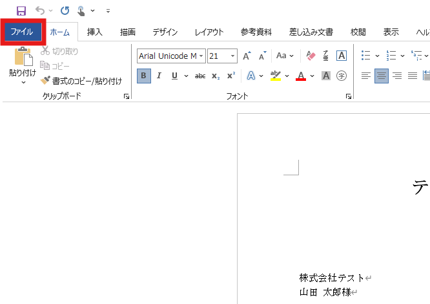The image size is (430, 304).
Task: Open the Aa change case menu
Action: pyautogui.click(x=285, y=56)
